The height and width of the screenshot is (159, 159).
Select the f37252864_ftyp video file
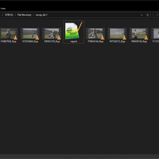click(x=30, y=35)
